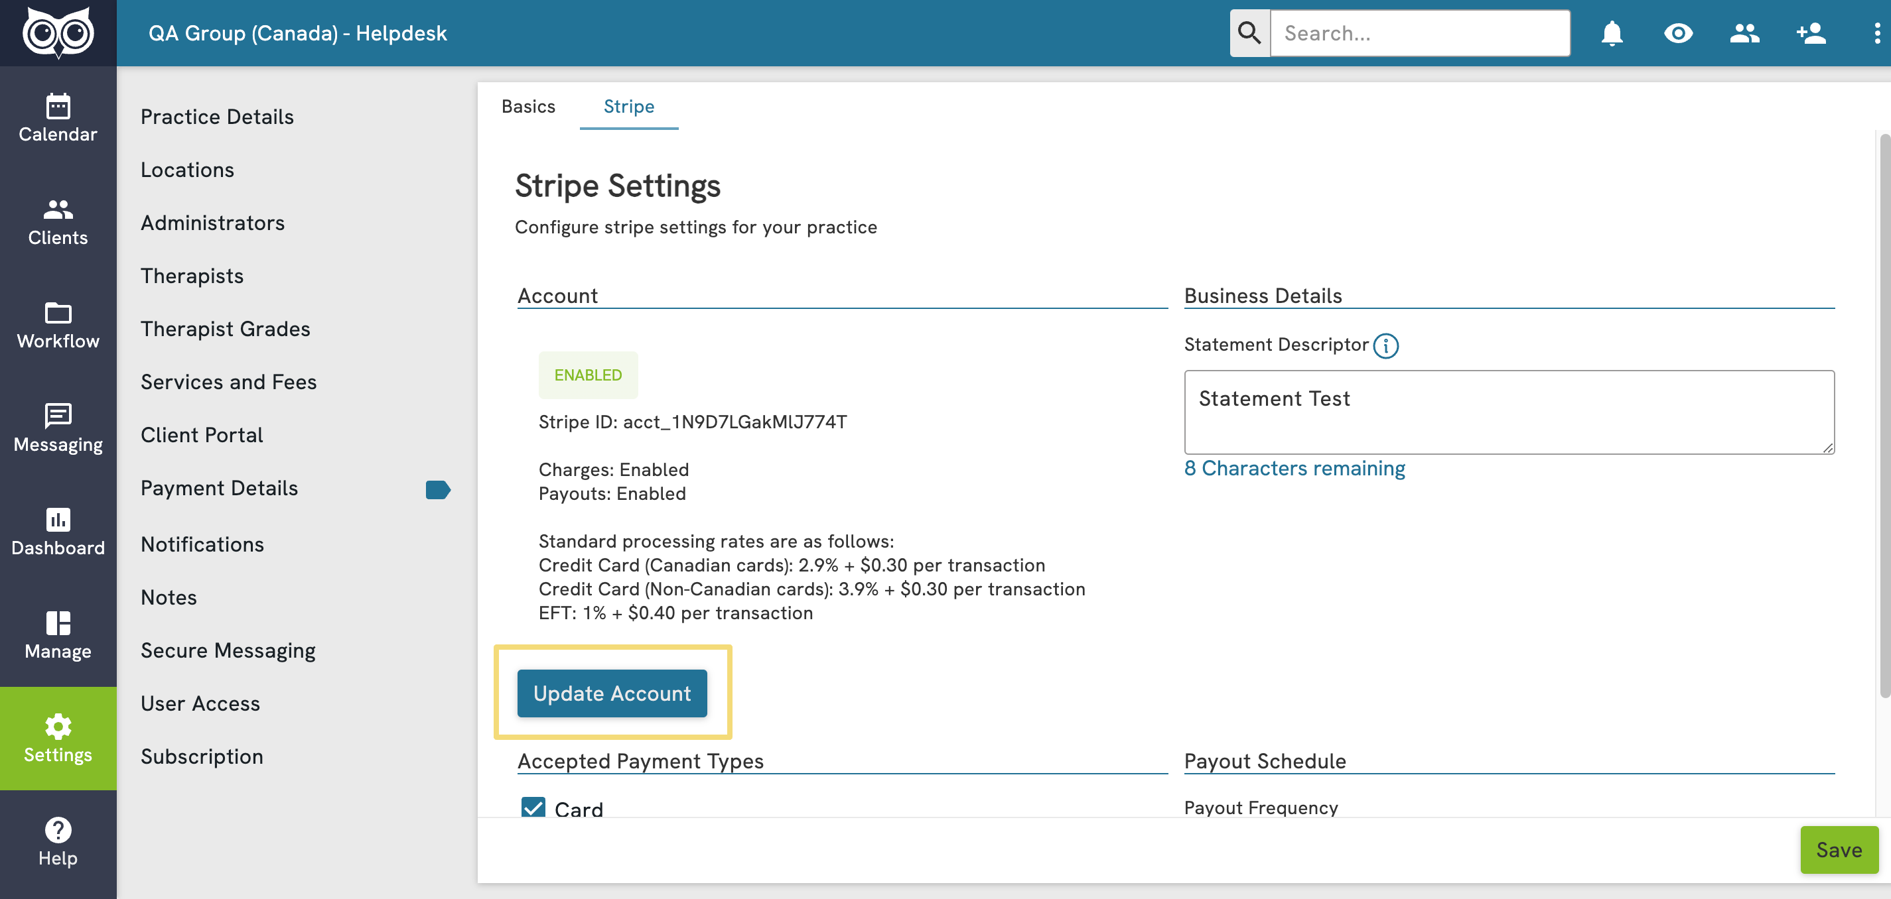The width and height of the screenshot is (1891, 899).
Task: Click the ENABLED status badge
Action: pyautogui.click(x=588, y=375)
